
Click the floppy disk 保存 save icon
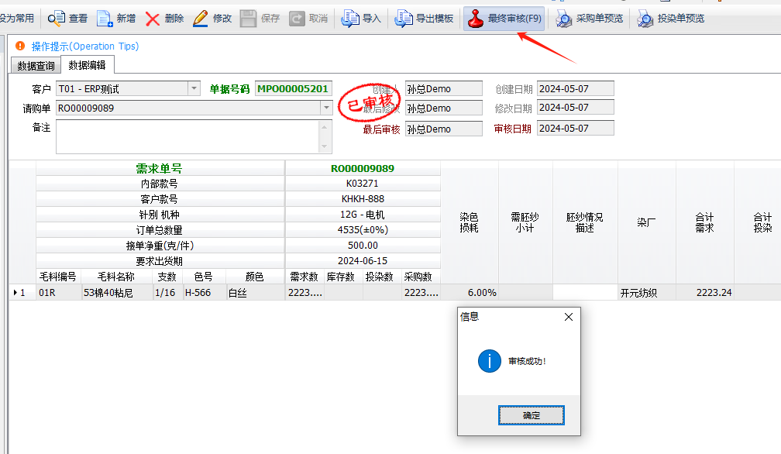click(x=248, y=19)
